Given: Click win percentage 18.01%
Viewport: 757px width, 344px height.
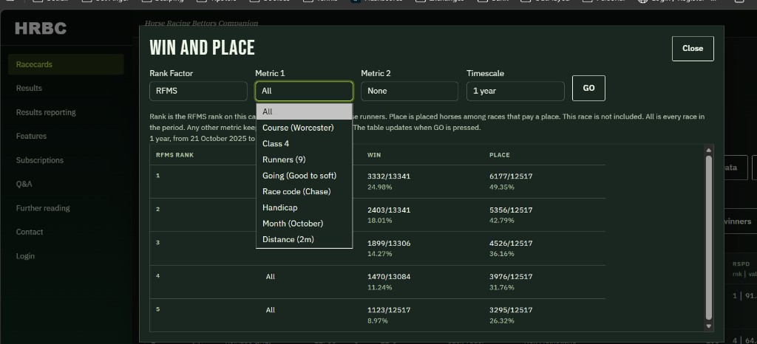Looking at the screenshot, I should [379, 221].
